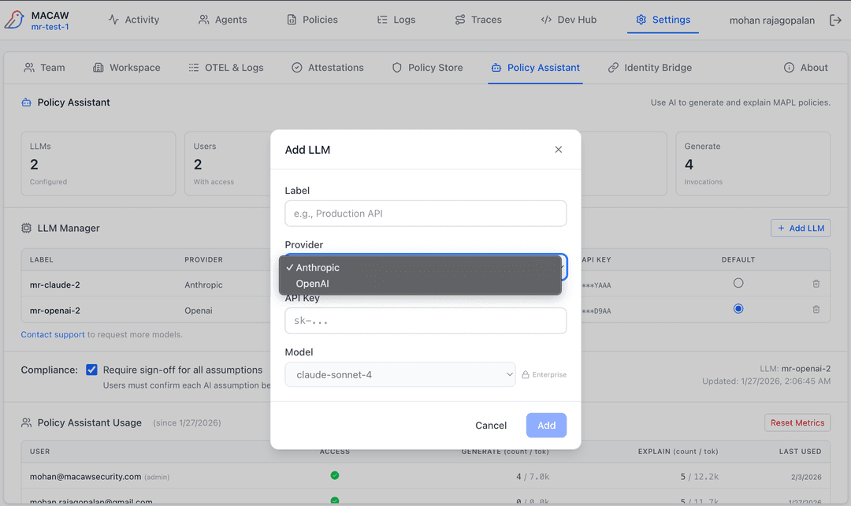Image resolution: width=851 pixels, height=506 pixels.
Task: Select mr-openai-2 default radio button
Action: [738, 310]
